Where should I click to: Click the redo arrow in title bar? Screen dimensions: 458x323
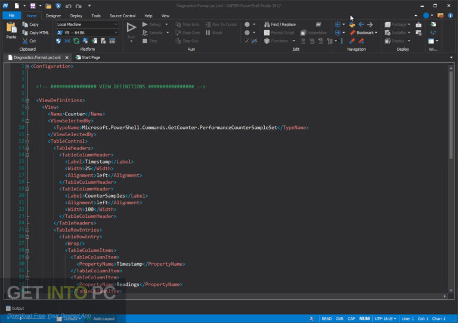pos(78,6)
